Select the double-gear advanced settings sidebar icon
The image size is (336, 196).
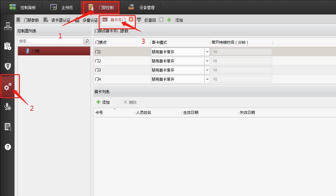pyautogui.click(x=8, y=87)
